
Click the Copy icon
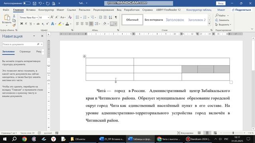point(14,20)
